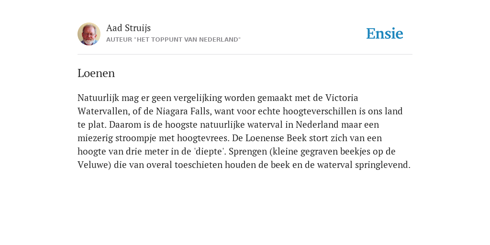Screen dimensions: 490x245
Task: Click the word 'Victoria' in the text
Action: (x=342, y=98)
